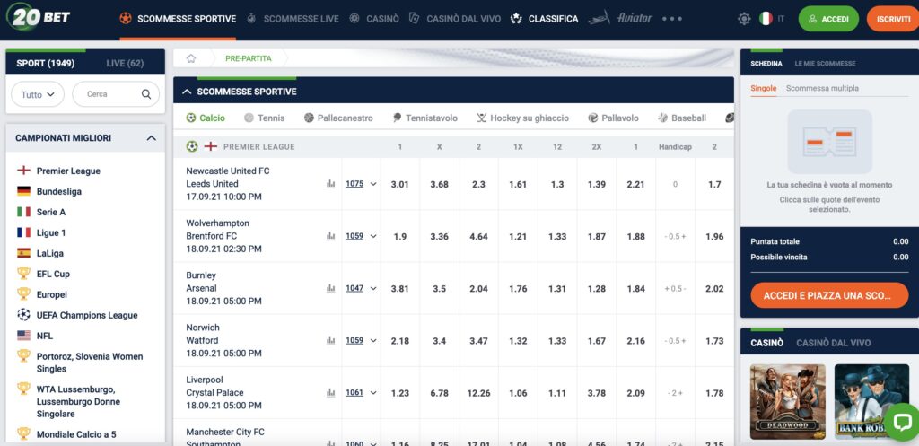Click the LaLiga Spanish flag icon
919x446 pixels.
pos(23,253)
